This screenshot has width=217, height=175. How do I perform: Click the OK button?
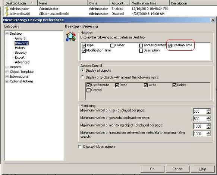point(152,169)
